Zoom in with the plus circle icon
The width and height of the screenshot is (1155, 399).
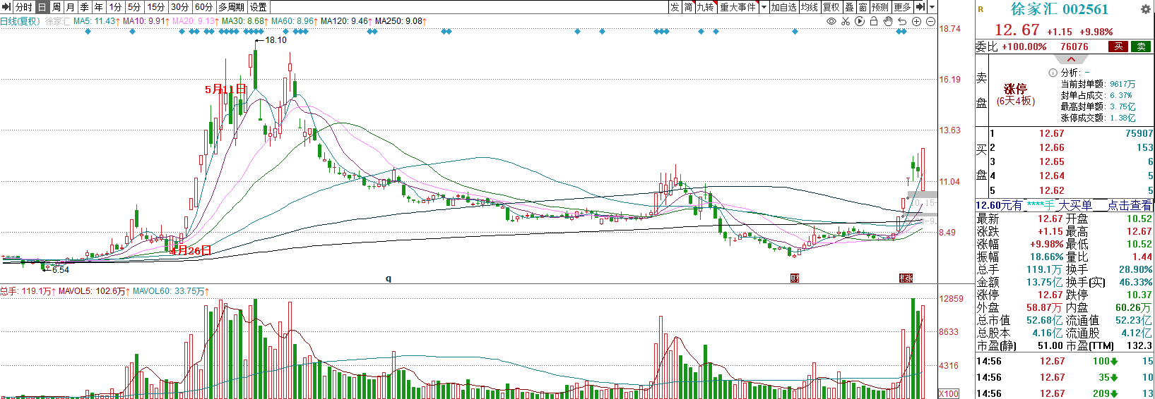point(916,21)
